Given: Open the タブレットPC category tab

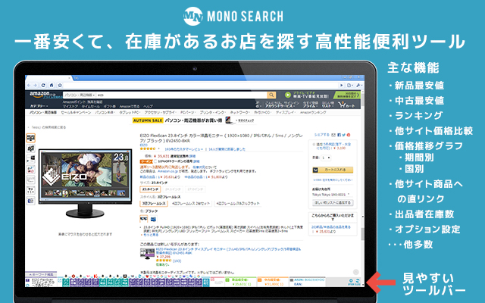Looking at the screenshot, I should click(x=130, y=113).
